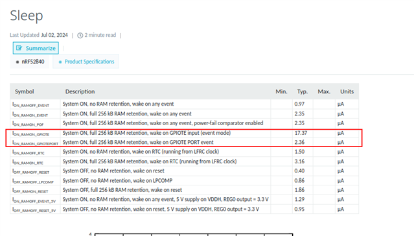Click the 1.86 typical value

point(299,190)
